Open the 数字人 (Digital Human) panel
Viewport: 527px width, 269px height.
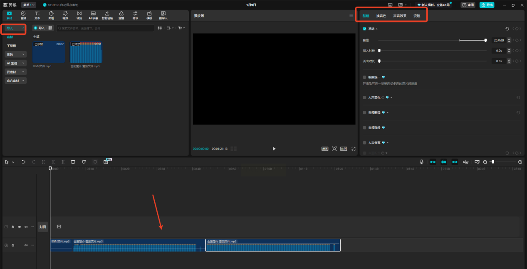point(163,15)
